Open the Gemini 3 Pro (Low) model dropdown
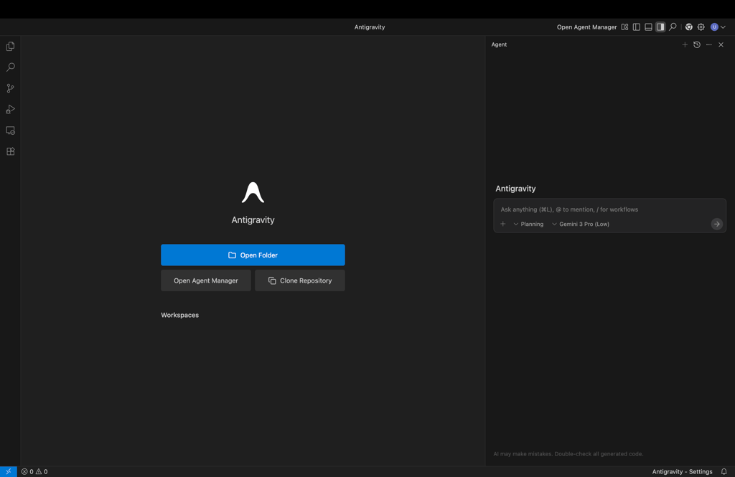This screenshot has width=735, height=477. [x=580, y=224]
